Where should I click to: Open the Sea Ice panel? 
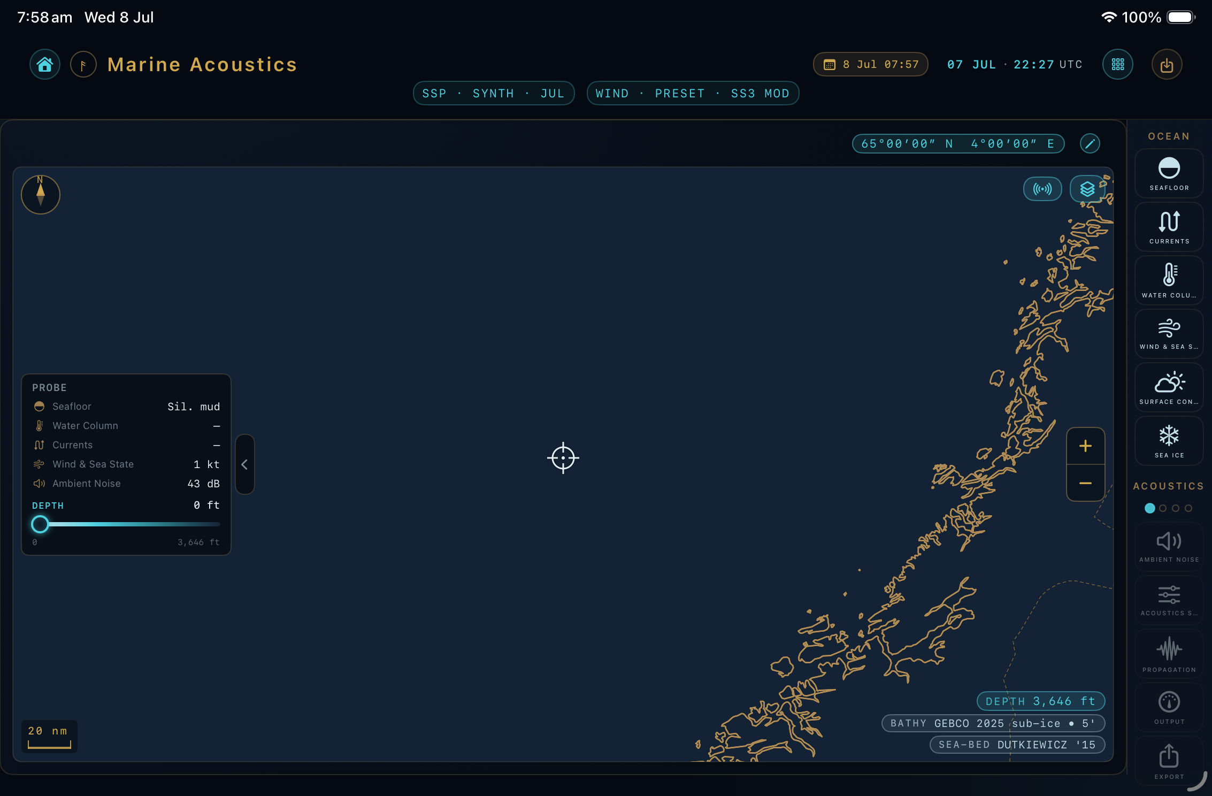coord(1169,441)
